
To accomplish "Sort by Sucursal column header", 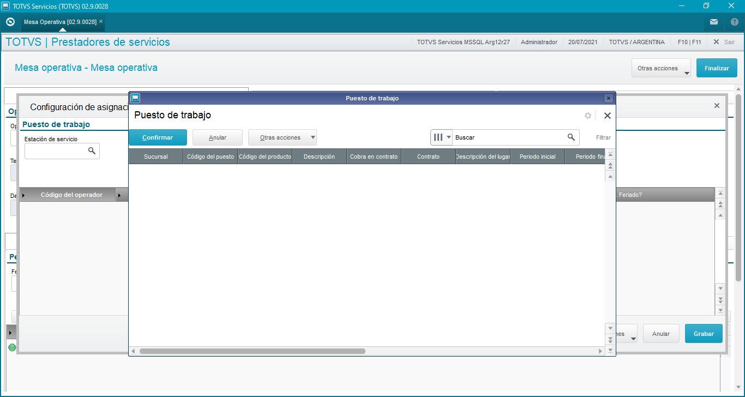I will pos(156,157).
